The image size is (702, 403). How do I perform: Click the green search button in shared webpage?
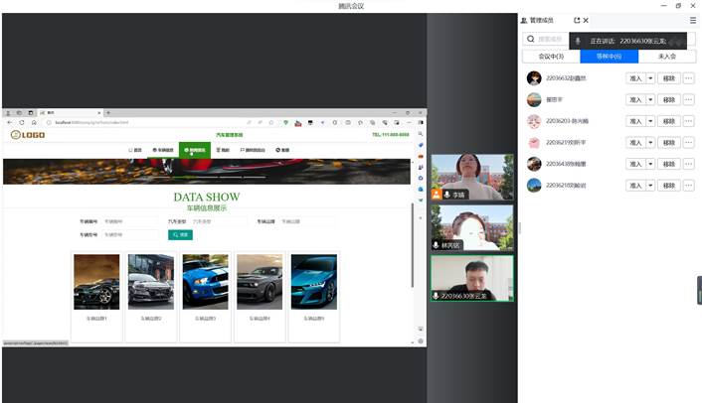tap(180, 235)
